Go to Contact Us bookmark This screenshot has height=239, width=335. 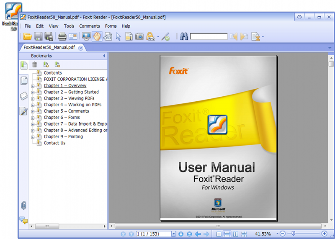click(x=54, y=143)
